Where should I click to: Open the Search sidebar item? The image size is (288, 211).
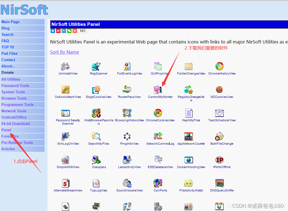tap(22, 34)
